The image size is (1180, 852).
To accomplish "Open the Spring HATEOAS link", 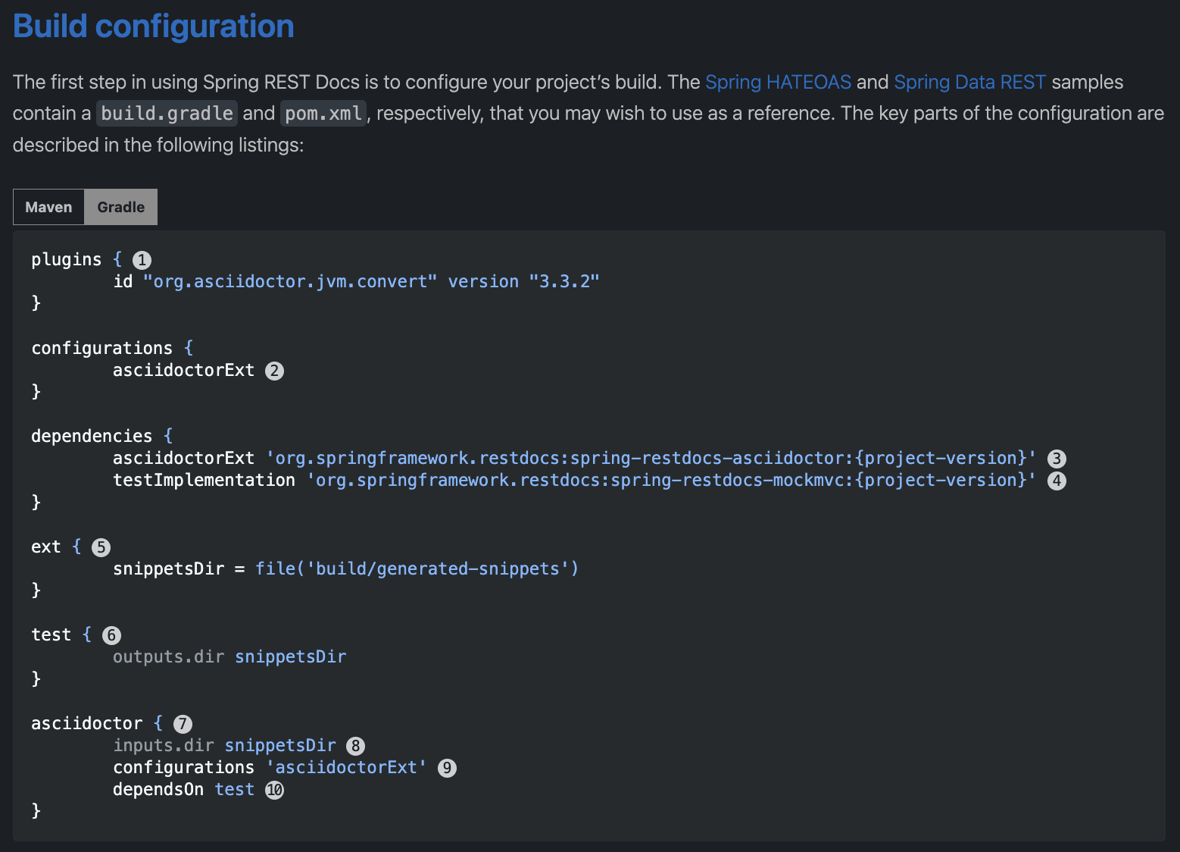I will [778, 82].
